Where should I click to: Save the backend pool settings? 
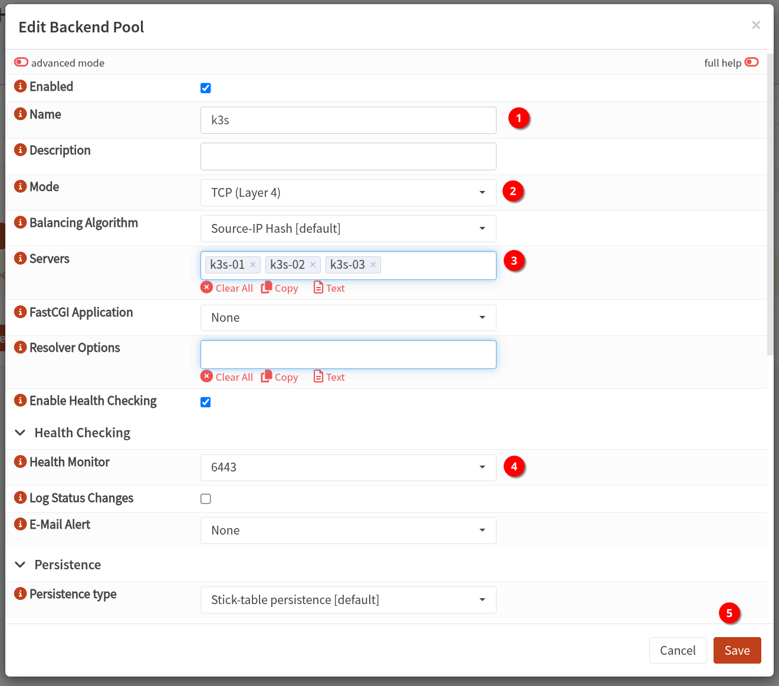click(737, 651)
